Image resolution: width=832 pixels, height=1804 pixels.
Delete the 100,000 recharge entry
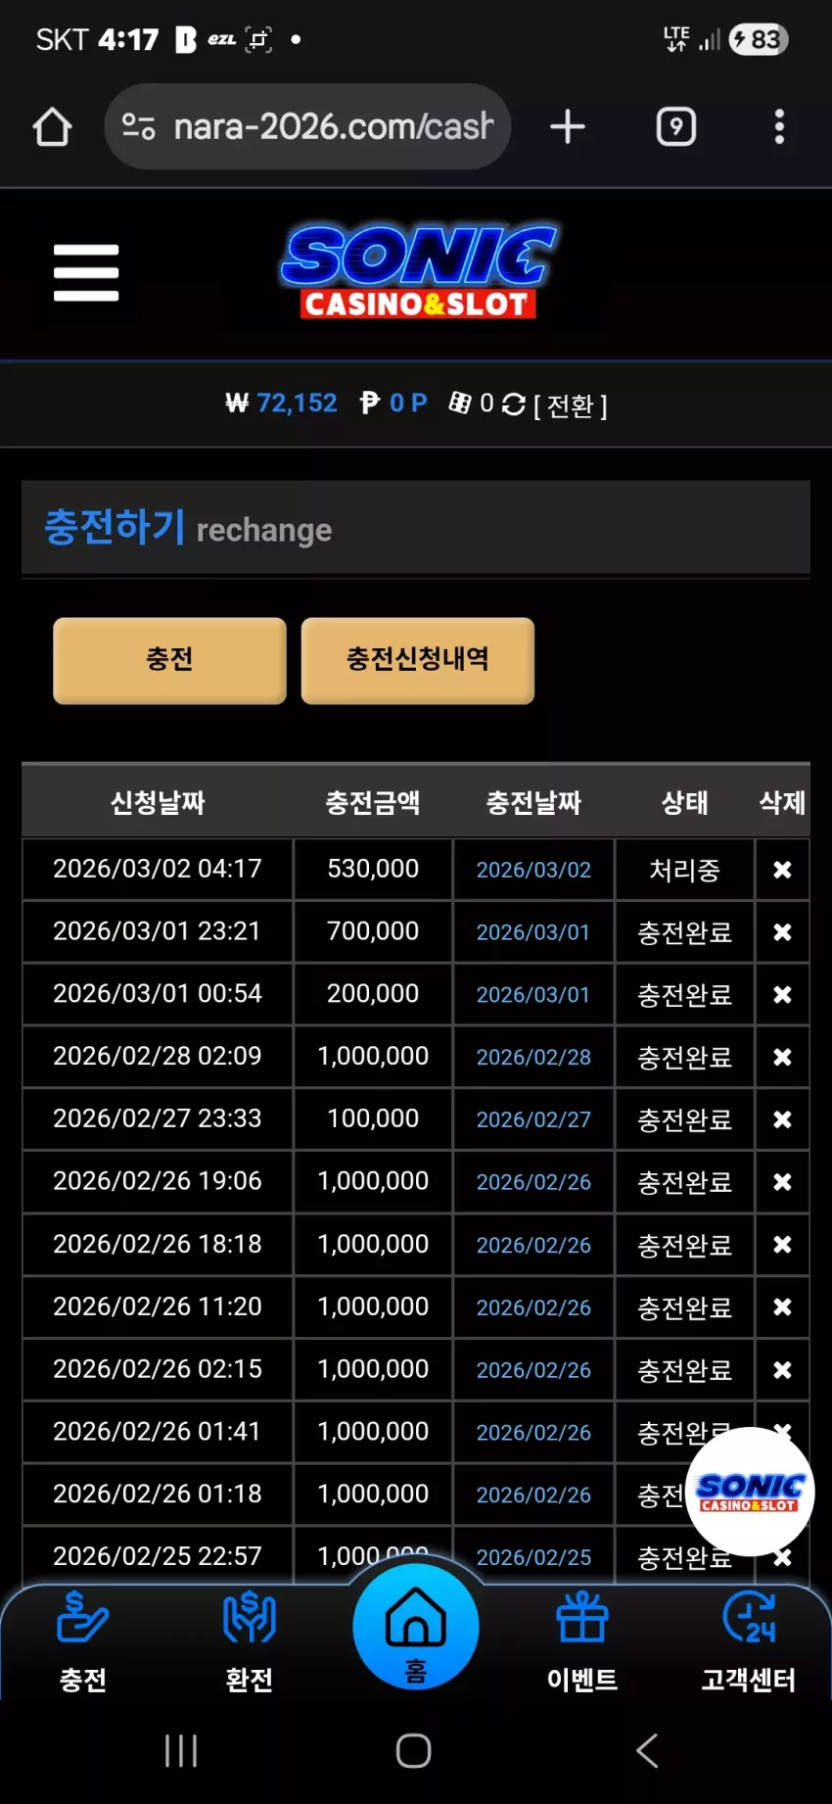tap(782, 1119)
